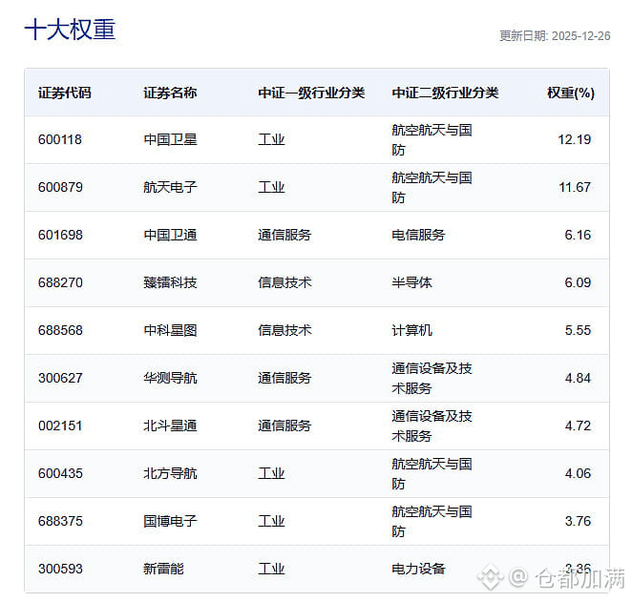Select stock code 300627
This screenshot has width=632, height=602.
pyautogui.click(x=60, y=378)
